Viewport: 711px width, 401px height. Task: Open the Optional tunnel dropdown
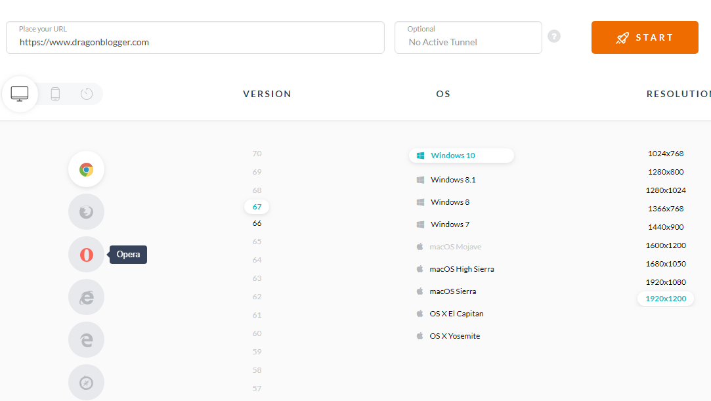[468, 42]
